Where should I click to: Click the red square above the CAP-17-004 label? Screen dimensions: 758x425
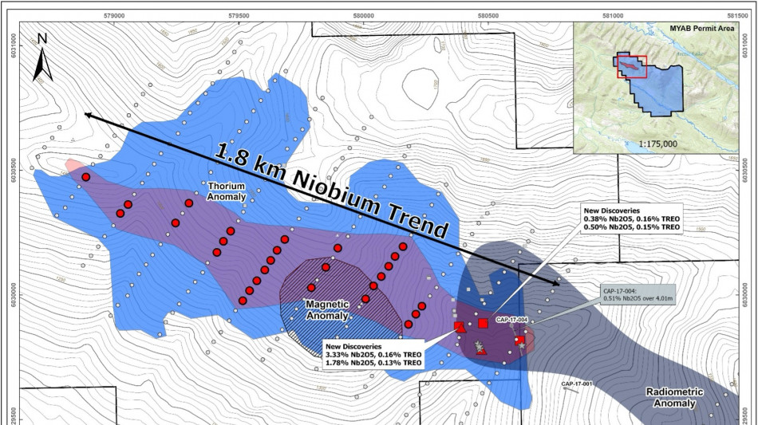tap(484, 323)
